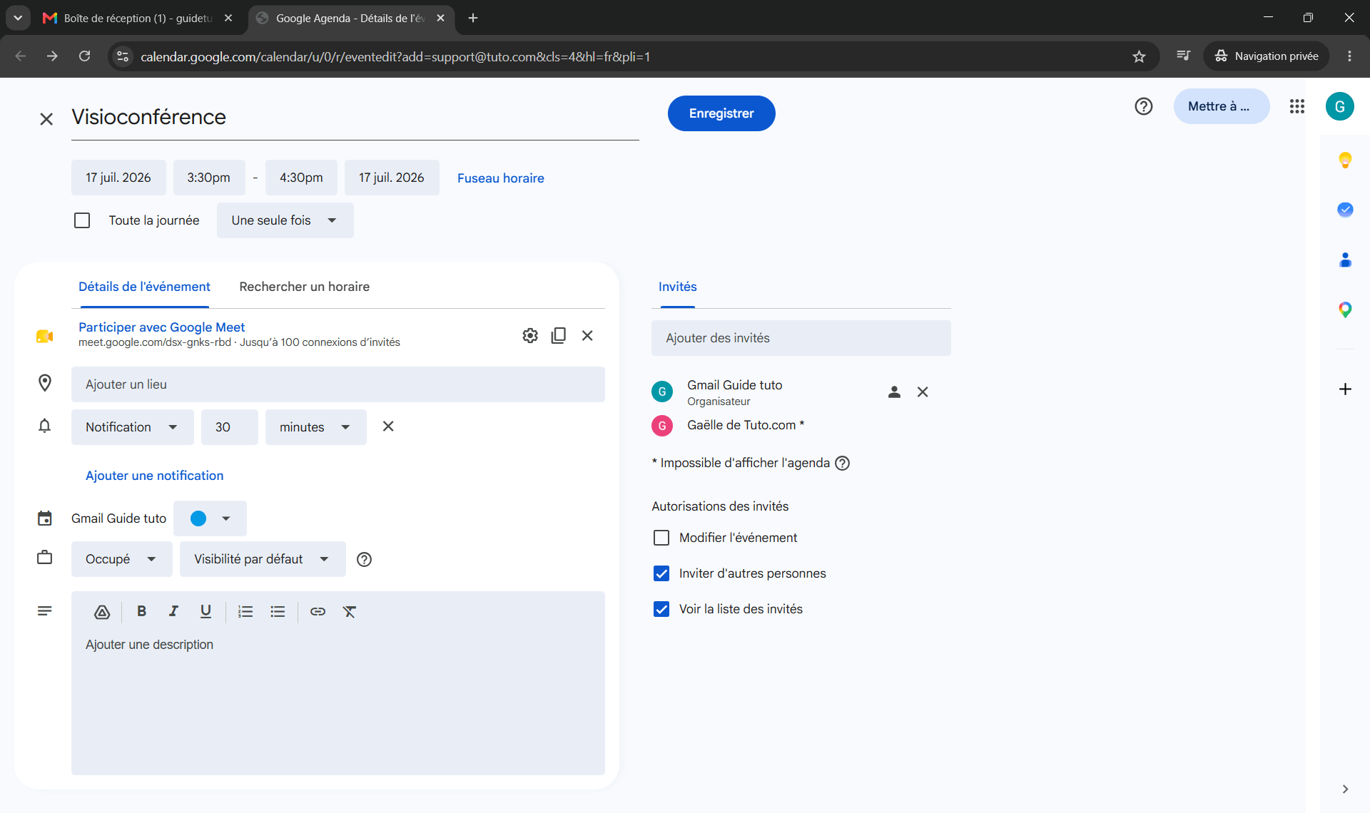Screen dimensions: 1370x813
Task: Collapse the side panel chevron
Action: click(x=1345, y=789)
